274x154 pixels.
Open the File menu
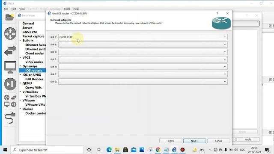click(6, 9)
